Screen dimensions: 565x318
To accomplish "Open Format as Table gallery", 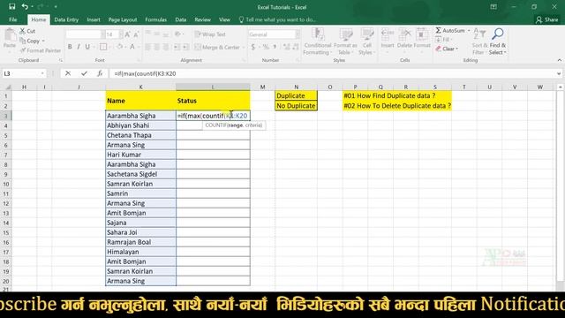I will click(345, 42).
